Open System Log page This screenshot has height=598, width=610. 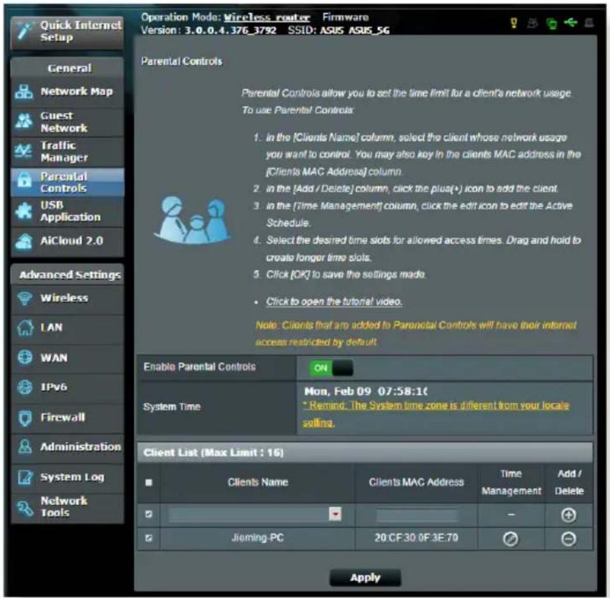click(x=67, y=478)
